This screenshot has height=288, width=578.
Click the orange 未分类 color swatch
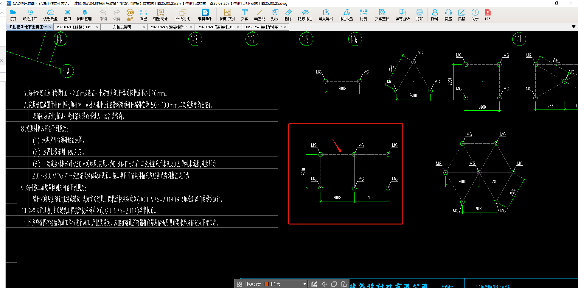267,284
